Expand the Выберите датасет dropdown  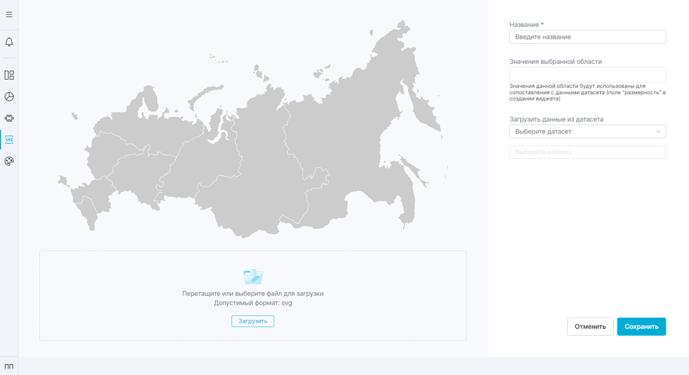(587, 131)
